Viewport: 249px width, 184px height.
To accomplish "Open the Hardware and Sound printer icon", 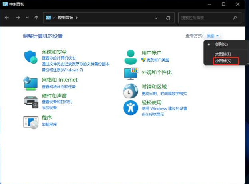I will click(30, 102).
